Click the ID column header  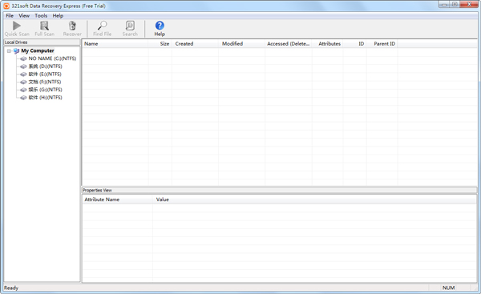point(355,44)
